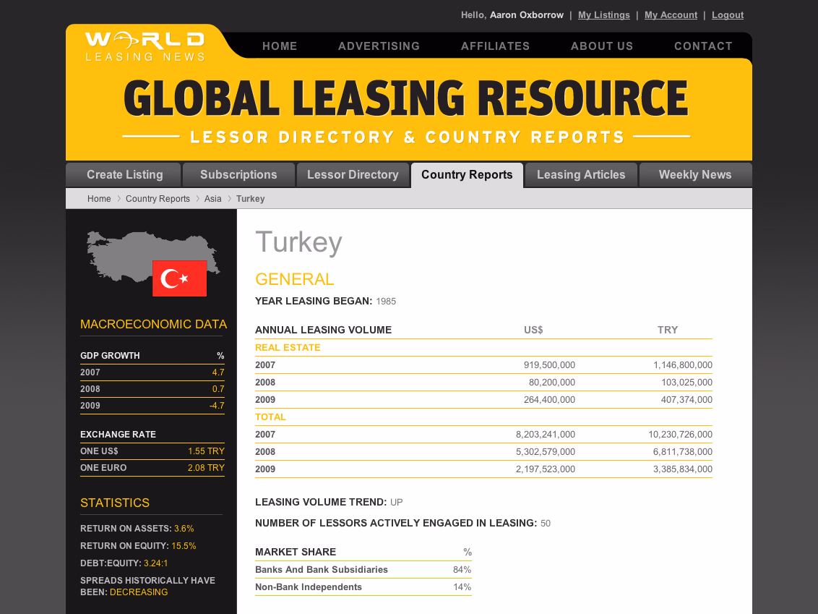Click the Turkey flag image

click(x=179, y=278)
